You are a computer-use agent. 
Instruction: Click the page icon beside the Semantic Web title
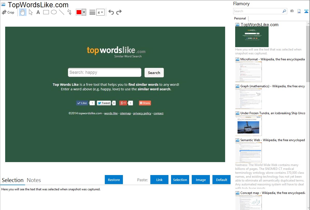click(237, 140)
